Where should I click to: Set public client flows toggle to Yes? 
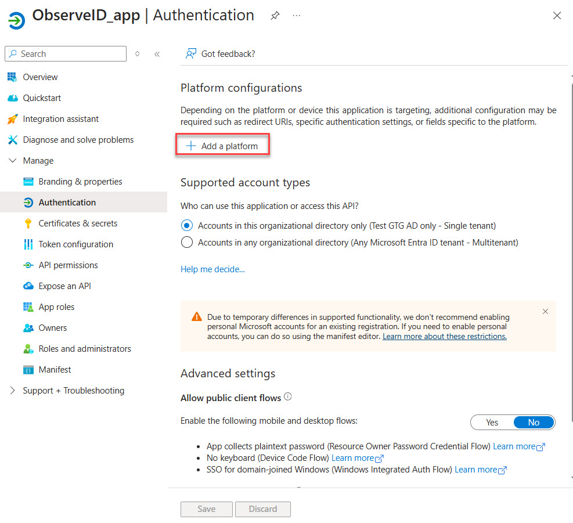(492, 423)
